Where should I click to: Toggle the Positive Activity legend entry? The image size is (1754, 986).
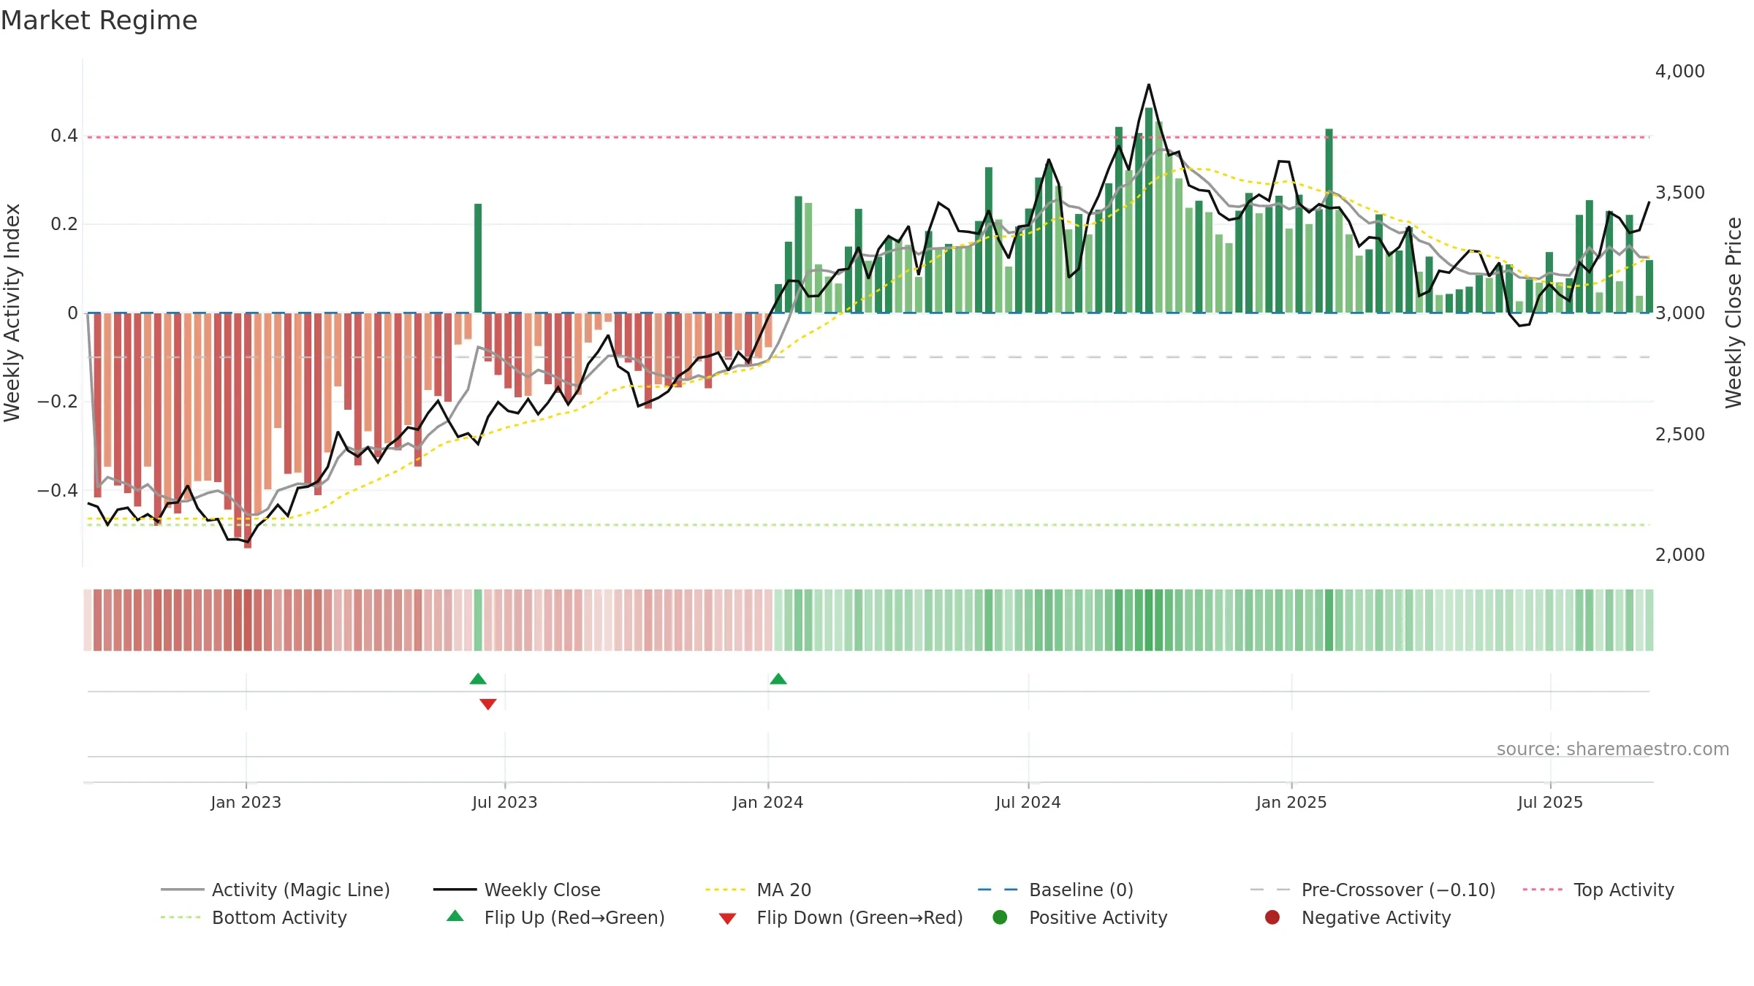tap(1080, 917)
